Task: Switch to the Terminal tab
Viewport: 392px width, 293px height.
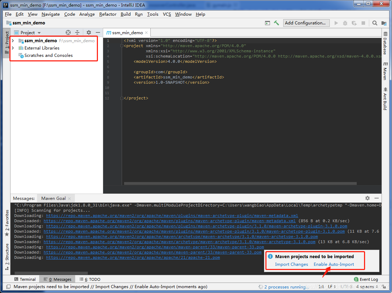Action: tap(25, 279)
